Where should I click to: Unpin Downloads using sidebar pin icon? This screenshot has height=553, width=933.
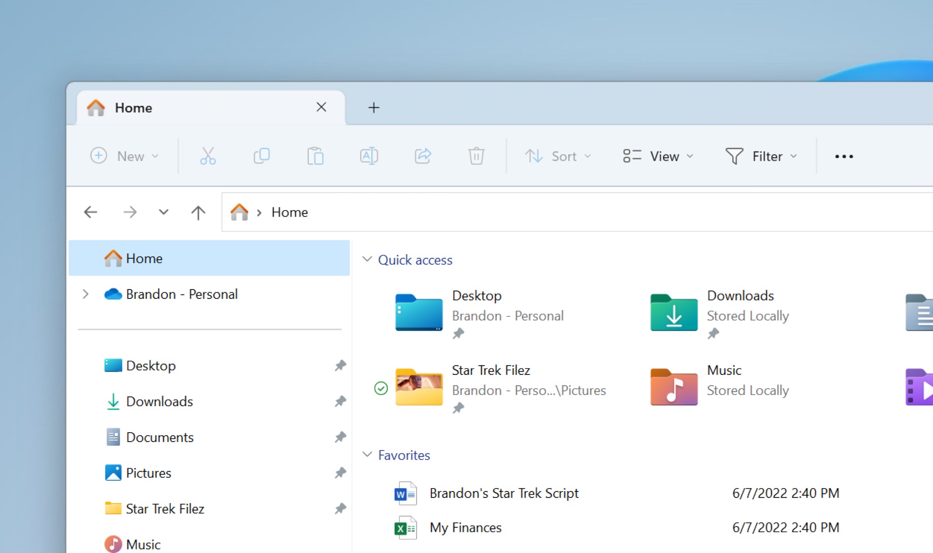tap(340, 401)
